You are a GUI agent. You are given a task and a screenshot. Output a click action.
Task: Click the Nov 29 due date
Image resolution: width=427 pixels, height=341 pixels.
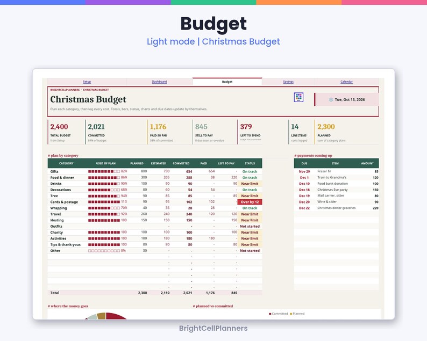tap(304, 172)
